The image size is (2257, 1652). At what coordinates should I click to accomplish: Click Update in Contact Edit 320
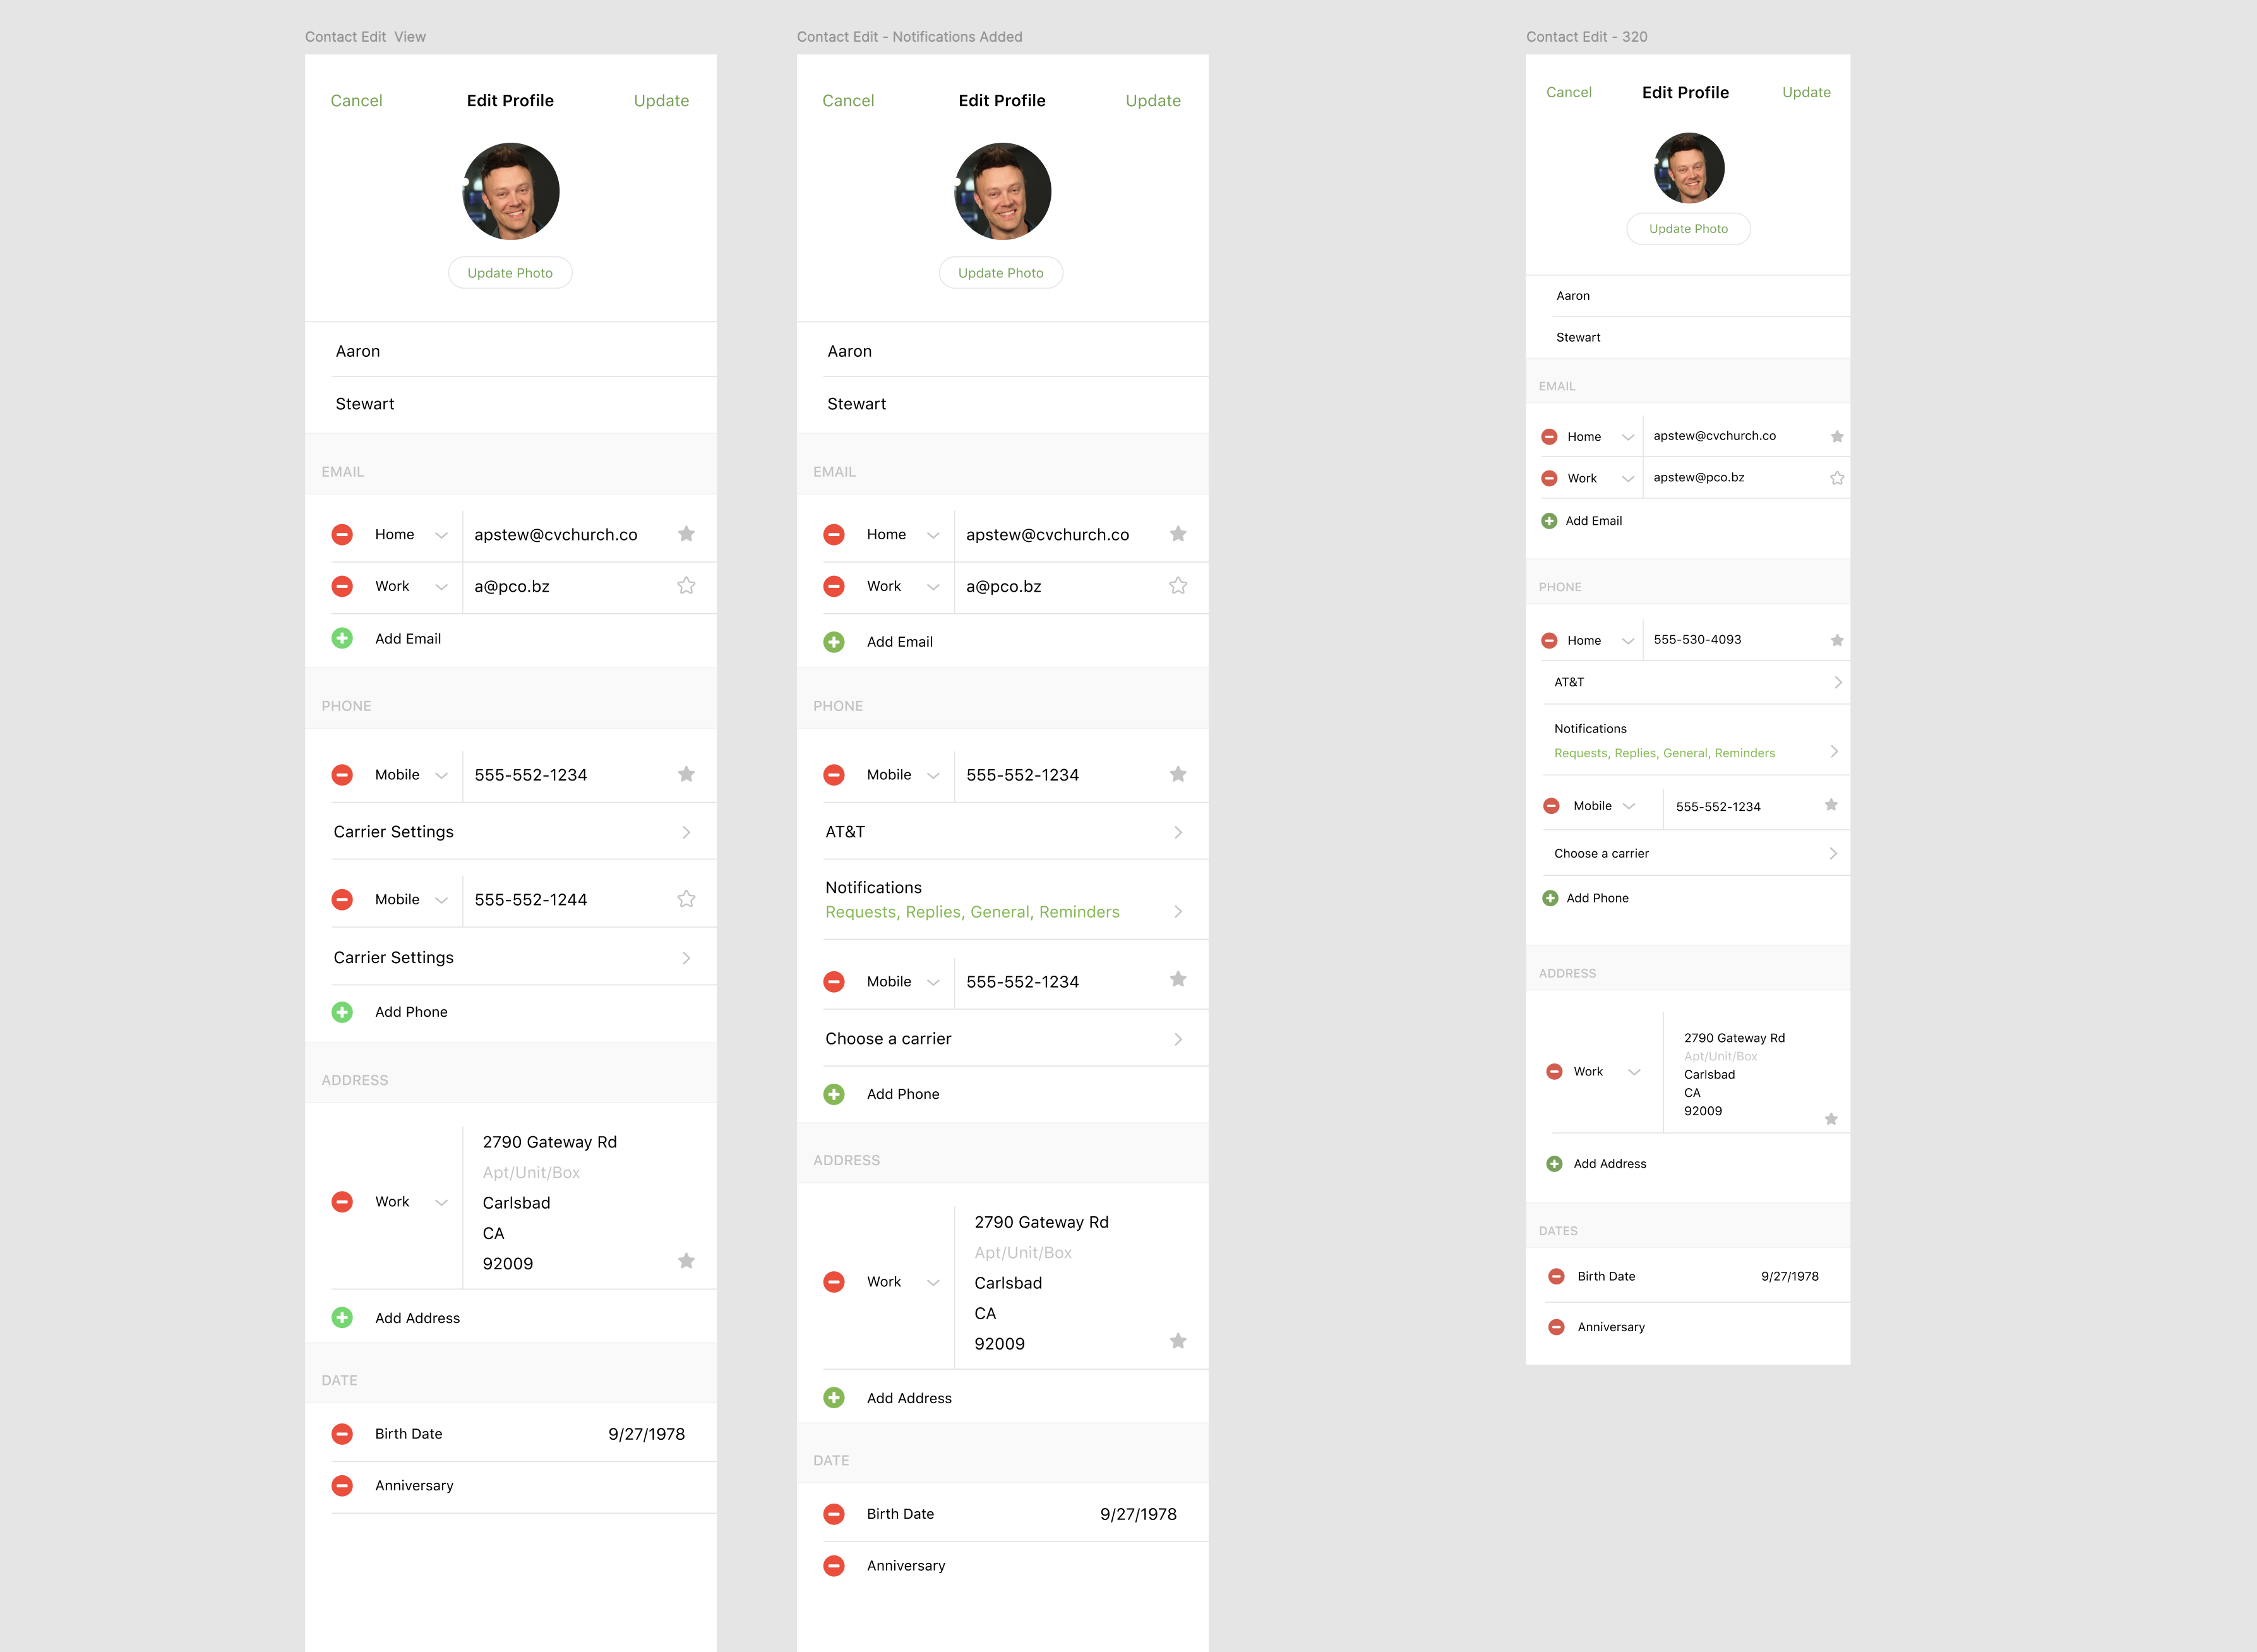pyautogui.click(x=1806, y=92)
